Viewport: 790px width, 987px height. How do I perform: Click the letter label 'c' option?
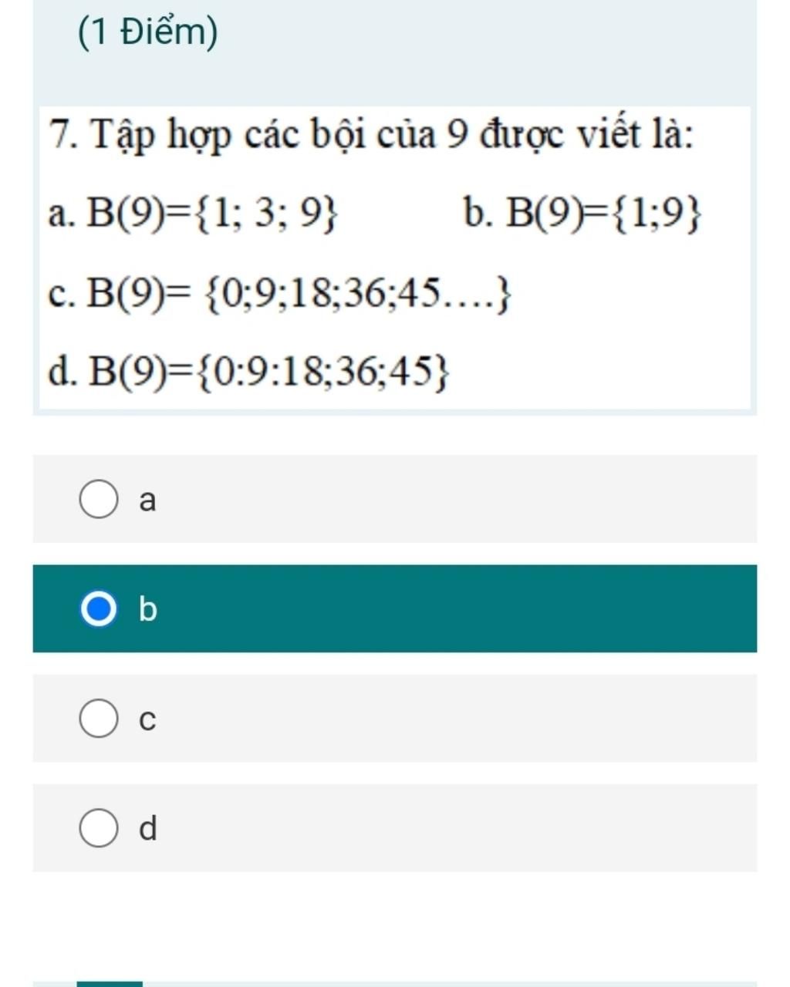pos(147,720)
